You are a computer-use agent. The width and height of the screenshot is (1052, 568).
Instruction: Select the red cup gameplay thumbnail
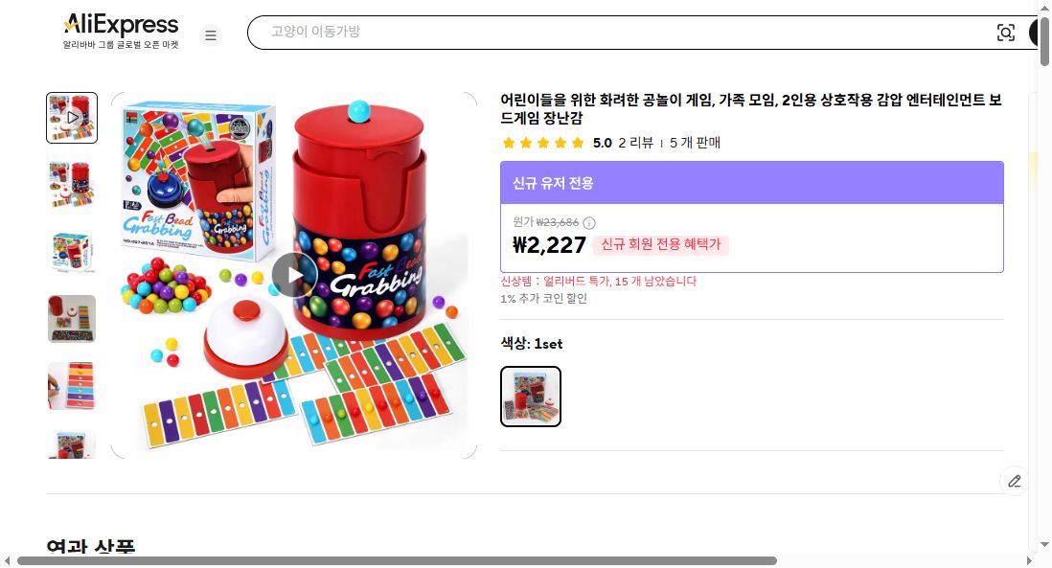click(x=72, y=319)
